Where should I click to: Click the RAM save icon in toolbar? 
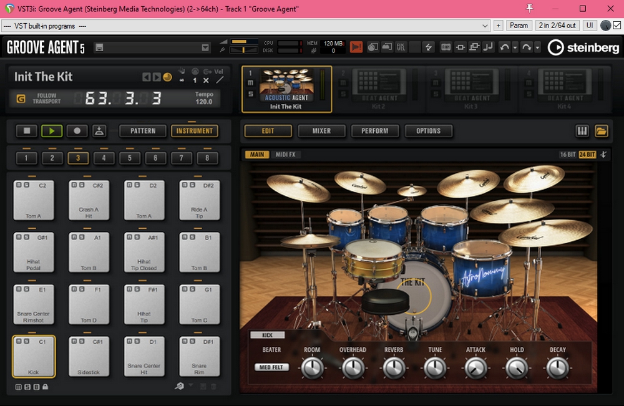446,47
